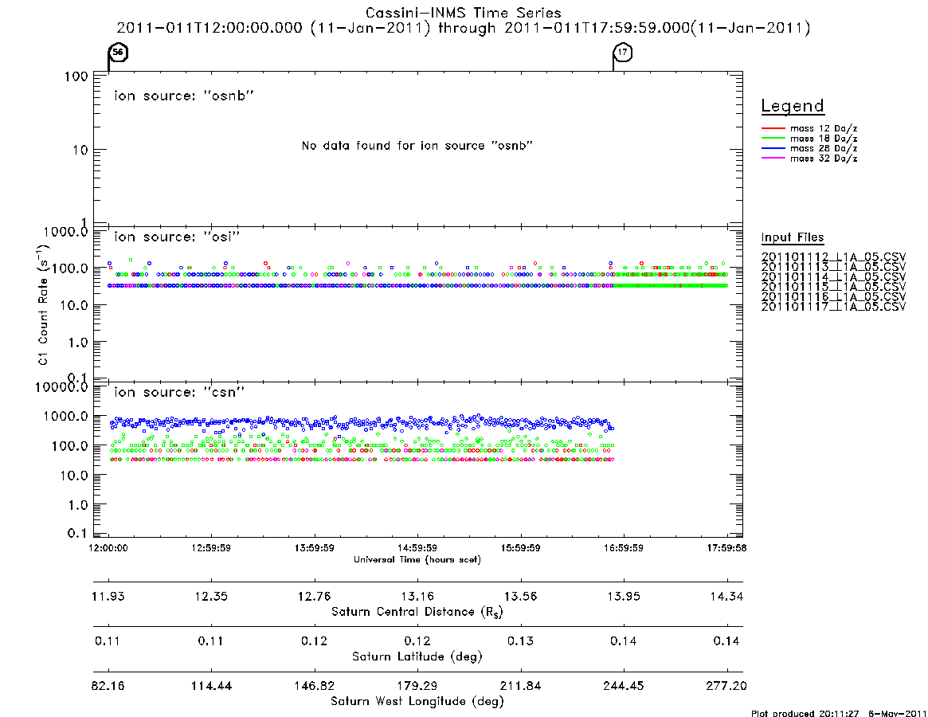Click the "mass 12 Da/z" legend label
The image size is (928, 717).
[x=824, y=128]
